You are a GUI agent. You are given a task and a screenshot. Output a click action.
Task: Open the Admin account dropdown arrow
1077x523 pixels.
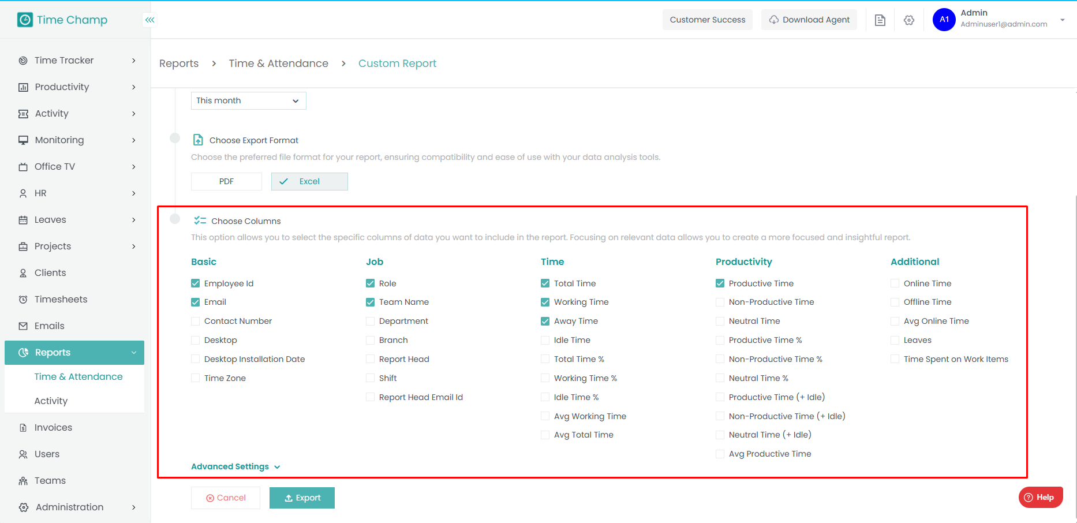[1063, 20]
